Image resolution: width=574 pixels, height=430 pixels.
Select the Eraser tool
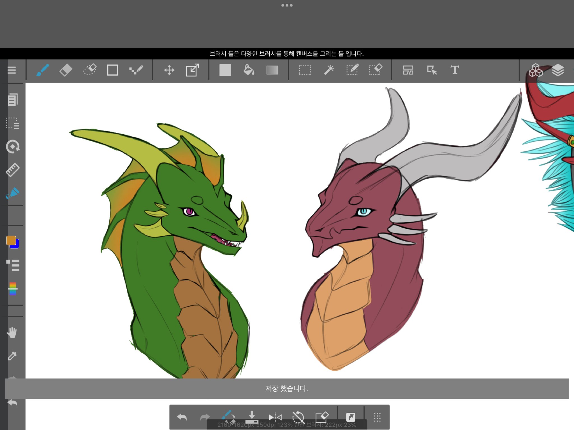(x=66, y=70)
